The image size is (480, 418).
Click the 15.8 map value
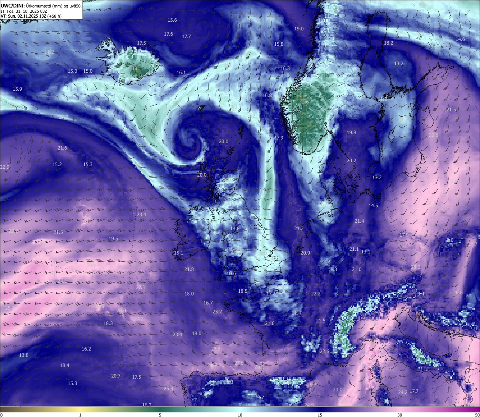pos(279,44)
